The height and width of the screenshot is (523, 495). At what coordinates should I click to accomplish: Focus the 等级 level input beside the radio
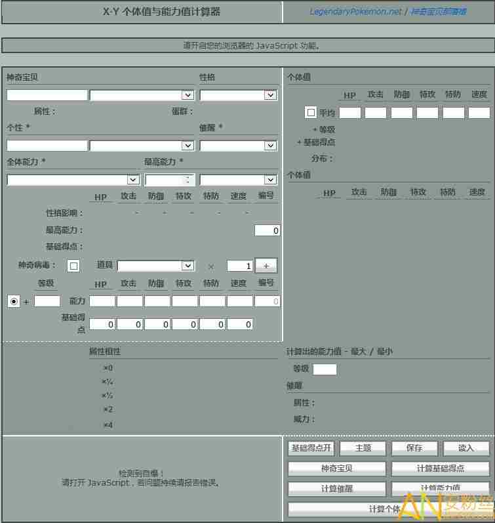click(47, 301)
